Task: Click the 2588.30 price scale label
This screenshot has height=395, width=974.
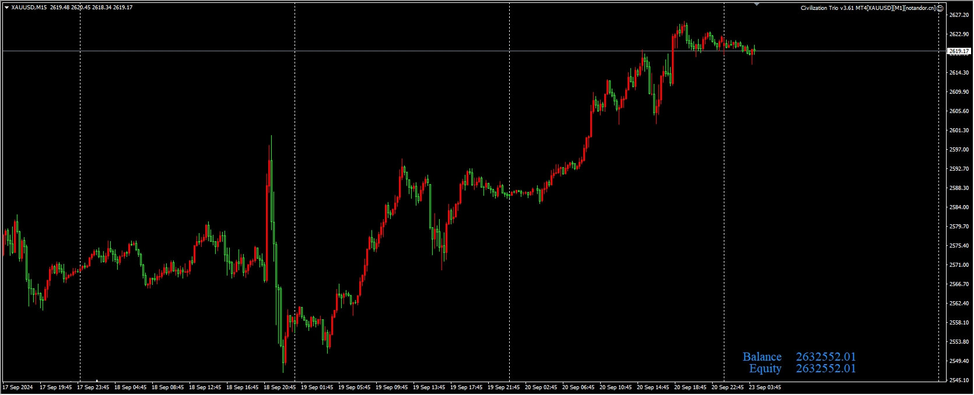Action: (x=958, y=188)
